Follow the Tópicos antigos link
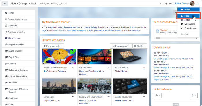Screen dimensions: 202x106 tap(162, 79)
